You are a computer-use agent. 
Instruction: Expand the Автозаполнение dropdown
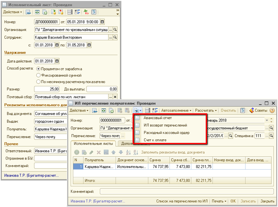pyautogui.click(x=176, y=111)
